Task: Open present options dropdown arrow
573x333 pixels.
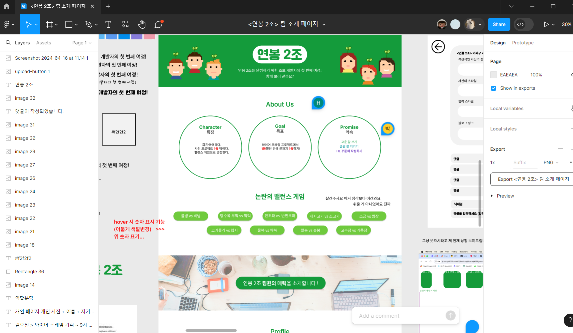Action: 553,24
